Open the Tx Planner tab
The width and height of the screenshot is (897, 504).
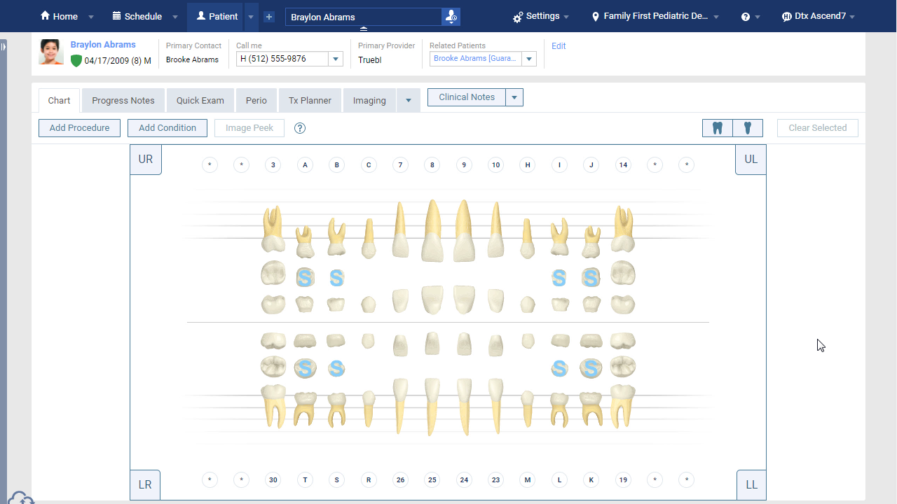point(310,101)
